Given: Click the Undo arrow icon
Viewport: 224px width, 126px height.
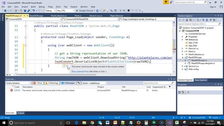Looking at the screenshot, I should pyautogui.click(x=34, y=11).
